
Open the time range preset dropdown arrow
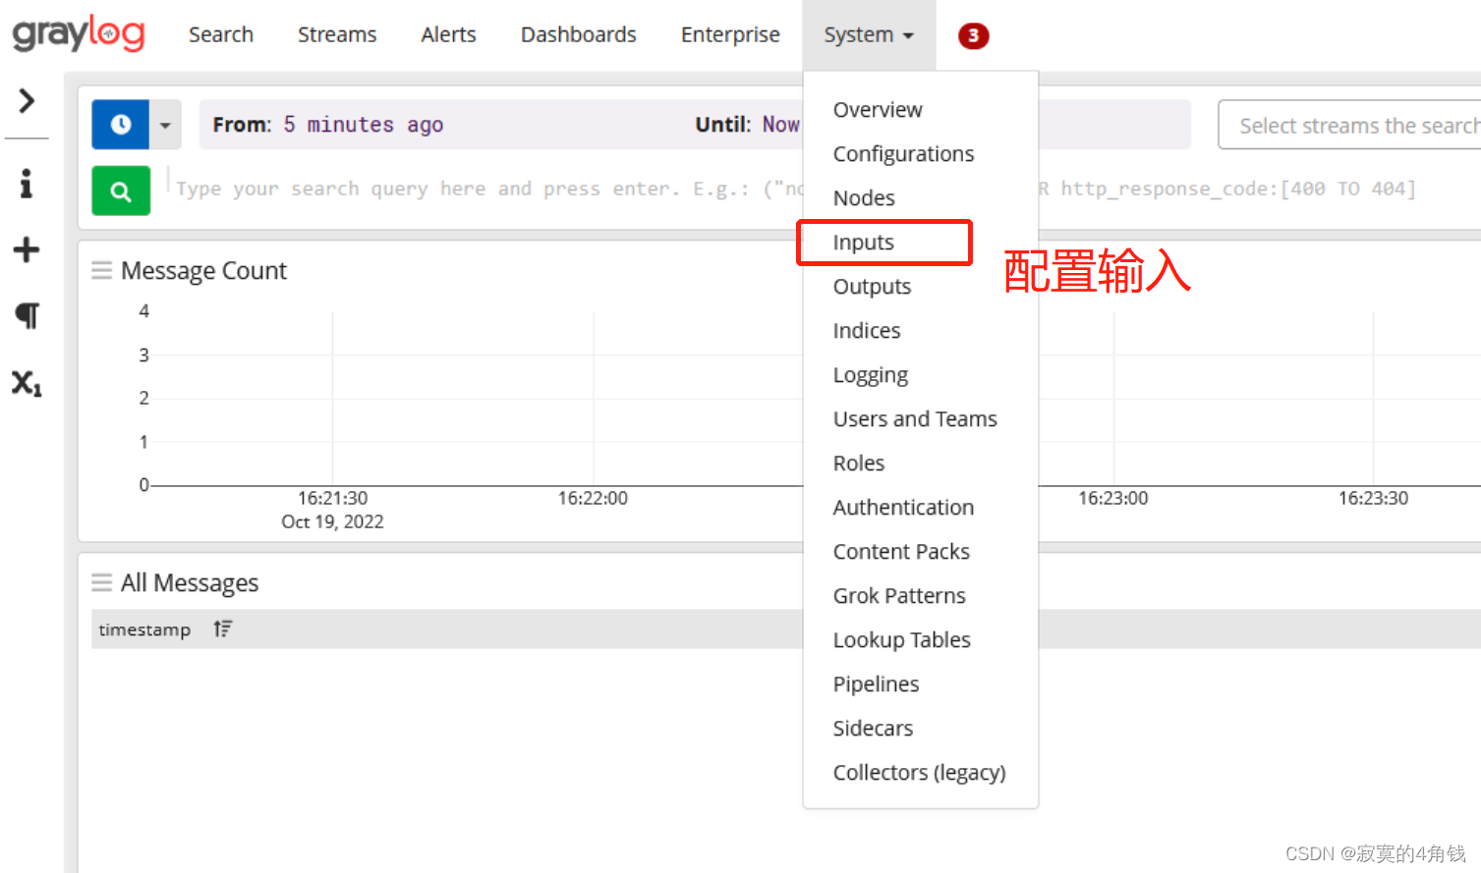[164, 125]
